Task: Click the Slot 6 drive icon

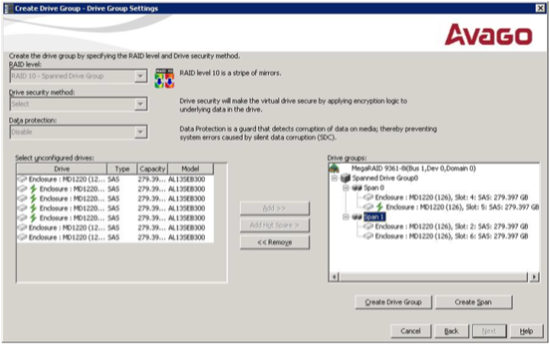Action: 367,236
